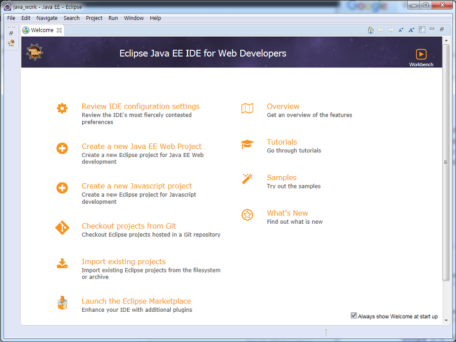Minimize the Welcome view
The width and height of the screenshot is (456, 342).
coord(432,29)
